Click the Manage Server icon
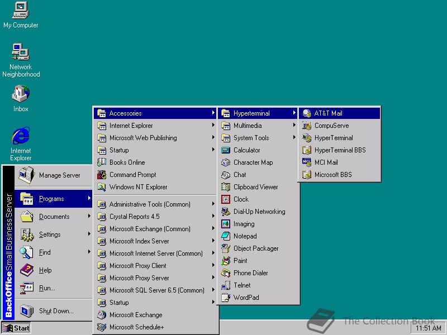This screenshot has width=447, height=335. (x=26, y=175)
